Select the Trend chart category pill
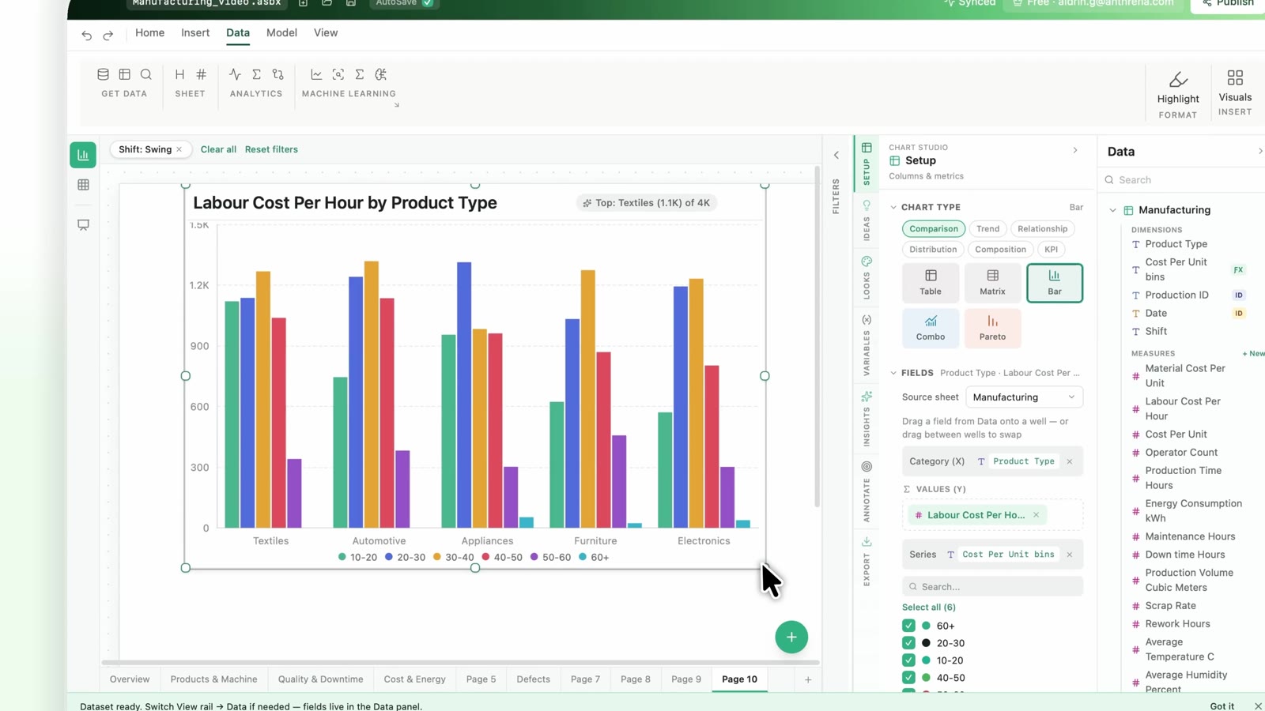 click(987, 229)
